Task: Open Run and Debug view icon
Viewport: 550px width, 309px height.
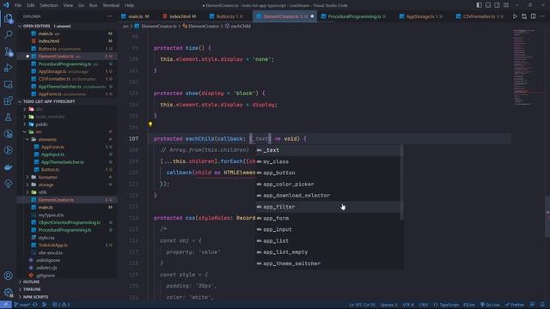Action: (8, 68)
